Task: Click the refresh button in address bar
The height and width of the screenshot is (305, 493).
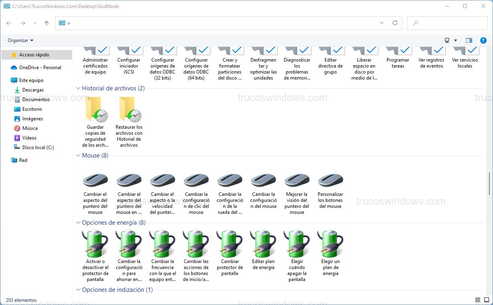Action: 395,23
